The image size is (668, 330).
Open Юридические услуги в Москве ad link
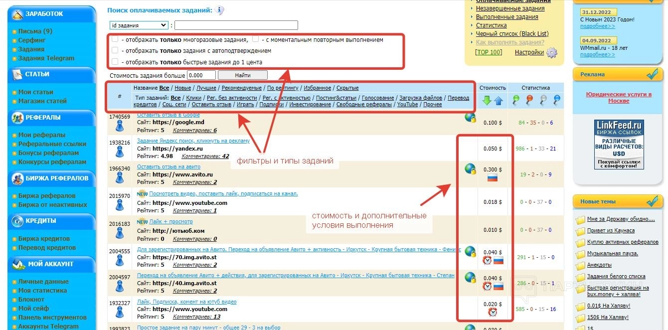[619, 98]
